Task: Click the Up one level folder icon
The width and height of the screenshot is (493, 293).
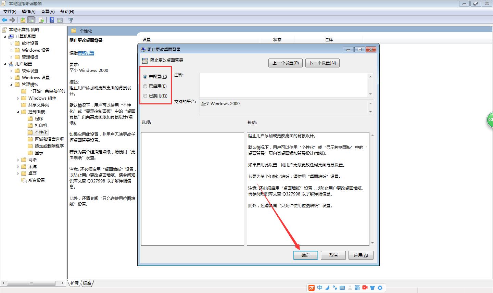Action: [23, 20]
